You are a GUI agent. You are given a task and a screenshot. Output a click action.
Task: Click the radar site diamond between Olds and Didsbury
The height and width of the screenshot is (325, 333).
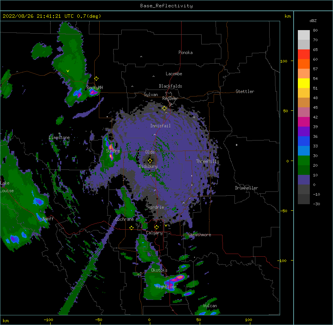(x=150, y=161)
